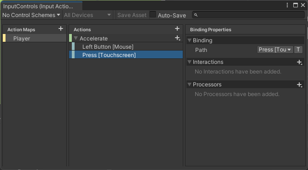Open the window's three-dot options menu
Viewport: 308px width, 170px height.
[287, 6]
